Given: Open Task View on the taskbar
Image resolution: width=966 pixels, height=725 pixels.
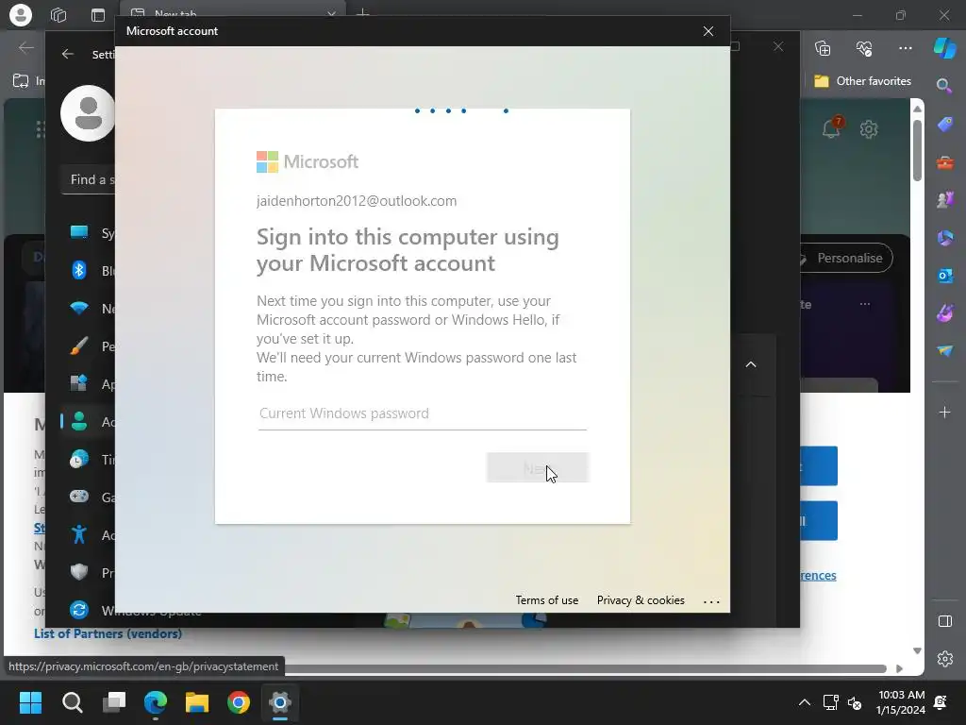Looking at the screenshot, I should (114, 702).
